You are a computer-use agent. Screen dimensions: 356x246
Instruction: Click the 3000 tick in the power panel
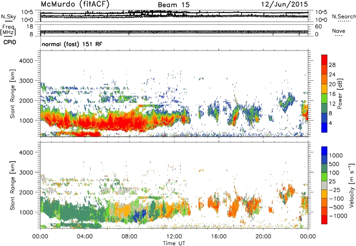26,81
